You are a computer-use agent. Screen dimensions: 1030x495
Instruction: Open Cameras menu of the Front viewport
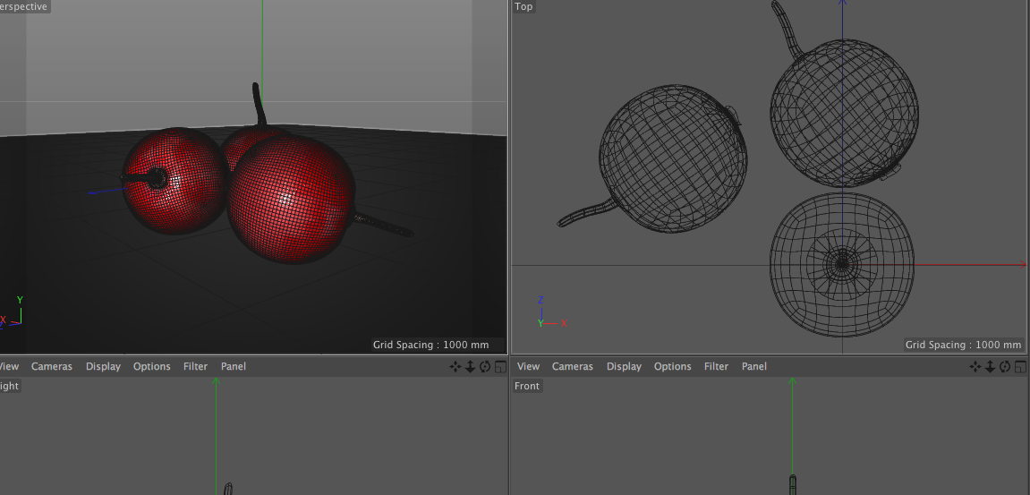pos(572,366)
